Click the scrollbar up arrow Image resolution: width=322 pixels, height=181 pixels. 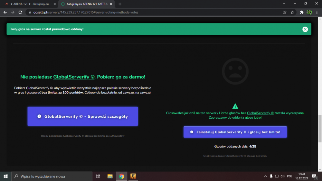coord(320,19)
